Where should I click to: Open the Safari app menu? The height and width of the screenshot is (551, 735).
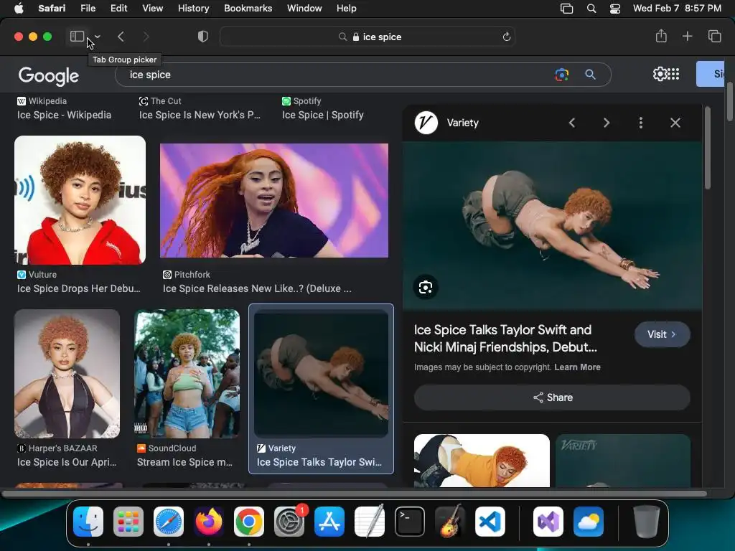52,9
